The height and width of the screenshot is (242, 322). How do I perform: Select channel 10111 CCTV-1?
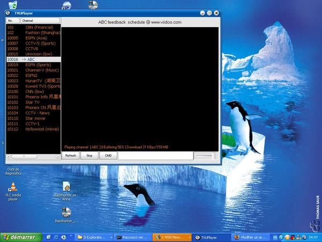pyautogui.click(x=33, y=124)
